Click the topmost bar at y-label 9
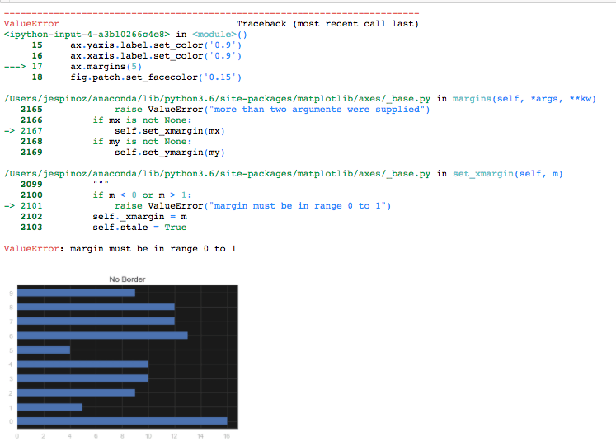616x446 pixels. (x=76, y=293)
